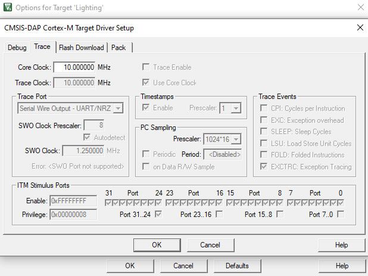Toggle ITM stimulus port 0 checkbox
Image resolution: width=368 pixels, height=276 pixels.
point(341,203)
